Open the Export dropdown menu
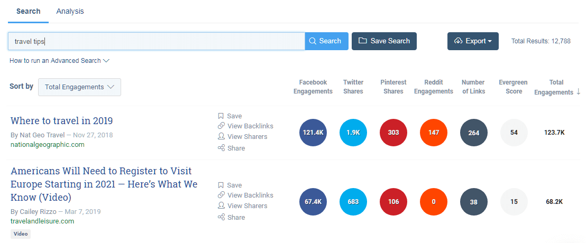 click(473, 41)
